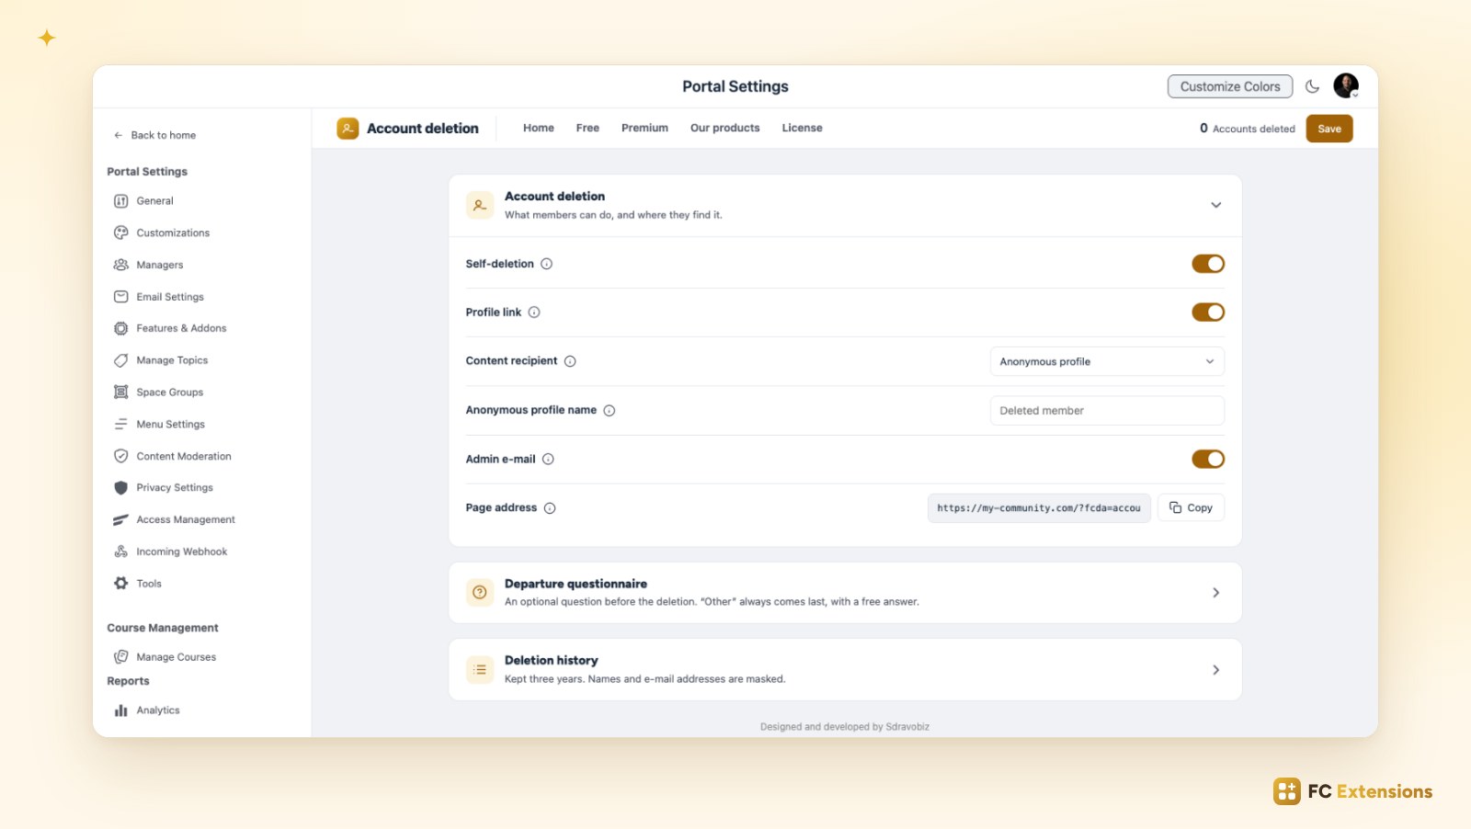Open the user avatar menu
This screenshot has height=829, width=1471.
1346,85
